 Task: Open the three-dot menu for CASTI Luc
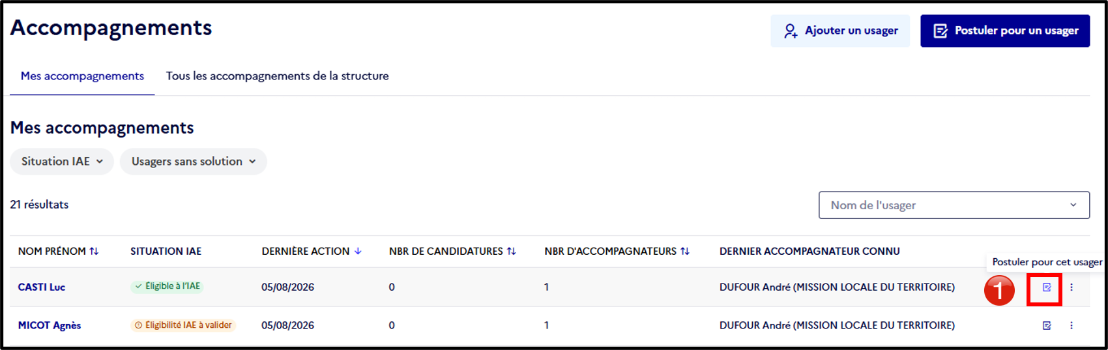(1072, 287)
